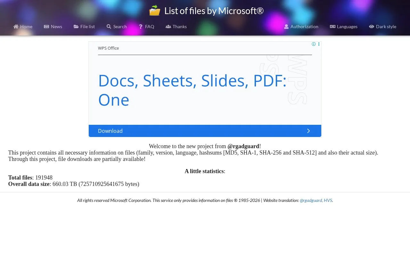Open the FAQ page
Image resolution: width=410 pixels, height=256 pixels.
click(x=146, y=27)
